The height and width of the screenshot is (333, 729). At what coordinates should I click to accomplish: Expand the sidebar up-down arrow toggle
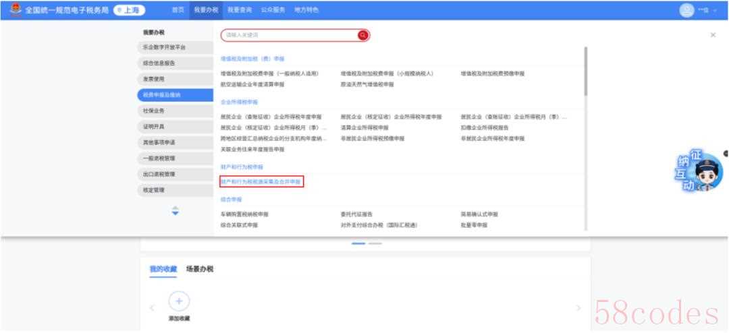point(175,211)
